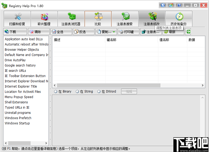The height and width of the screenshot is (152, 209).
Task: Open the 历史和备份 history and backup tab
Action: [x=179, y=19]
